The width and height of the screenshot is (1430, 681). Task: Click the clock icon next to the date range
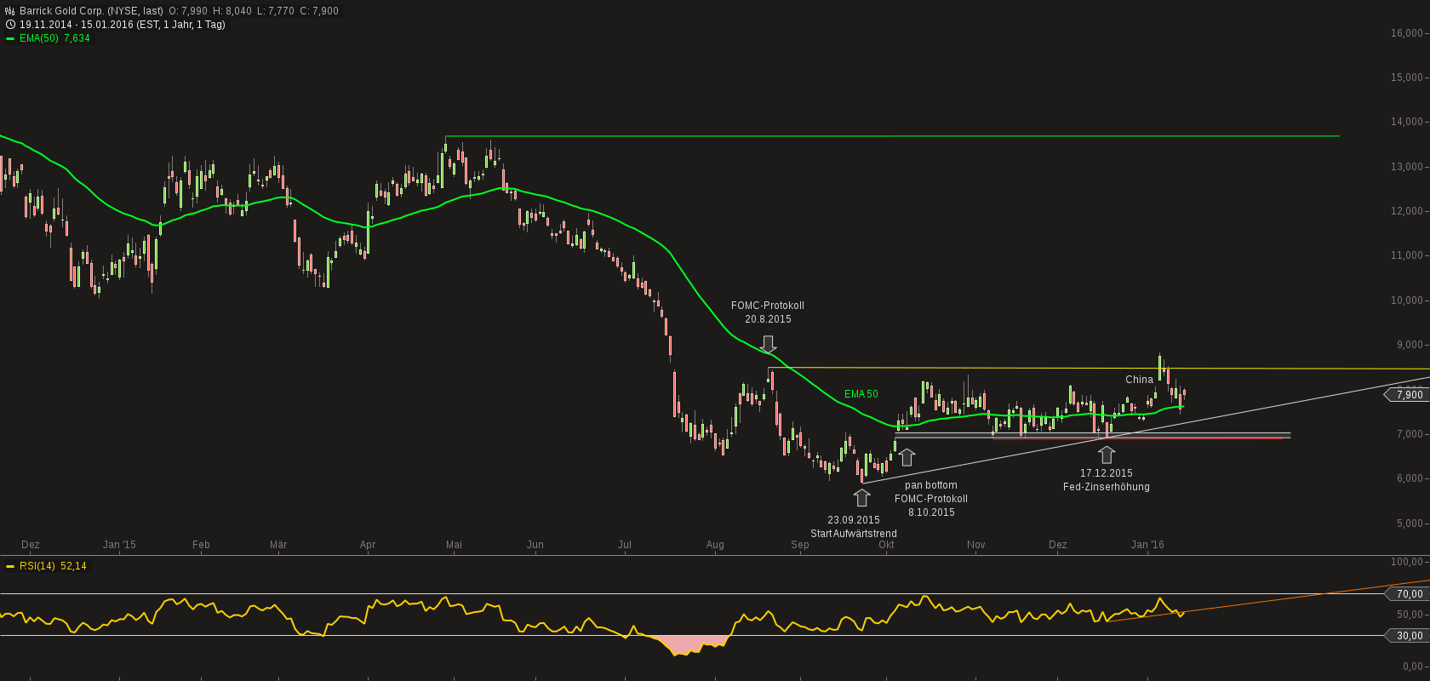click(10, 25)
